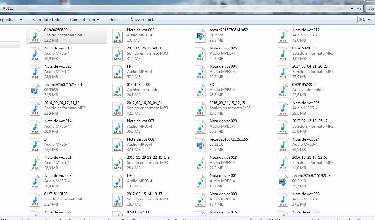
Task: Change view using the view mode icon
Action: coord(362,20)
